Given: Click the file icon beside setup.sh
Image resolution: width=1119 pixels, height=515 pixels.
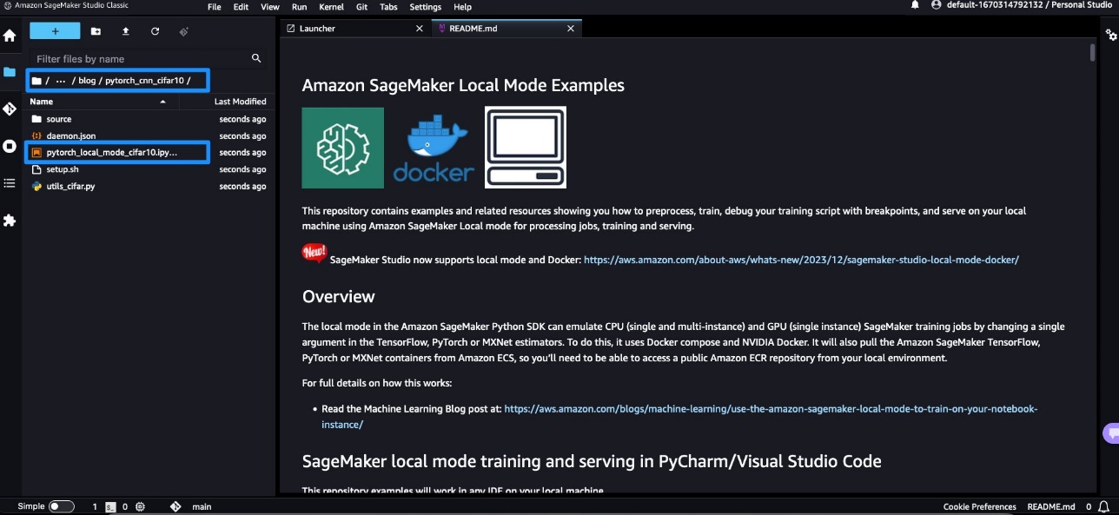Looking at the screenshot, I should point(36,169).
